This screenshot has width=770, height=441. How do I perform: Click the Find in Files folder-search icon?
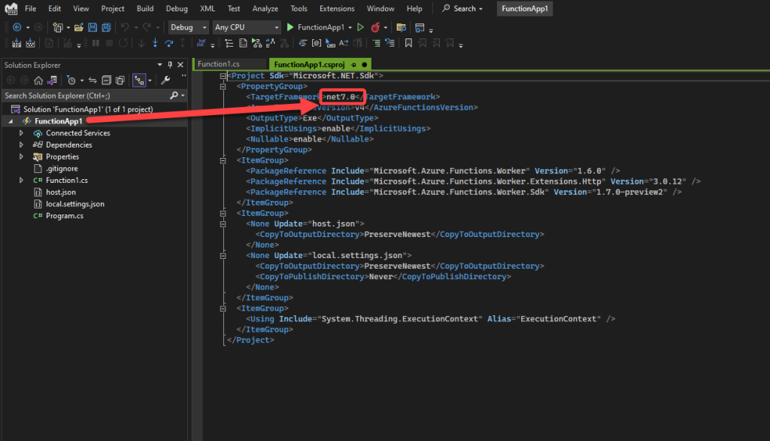(402, 28)
